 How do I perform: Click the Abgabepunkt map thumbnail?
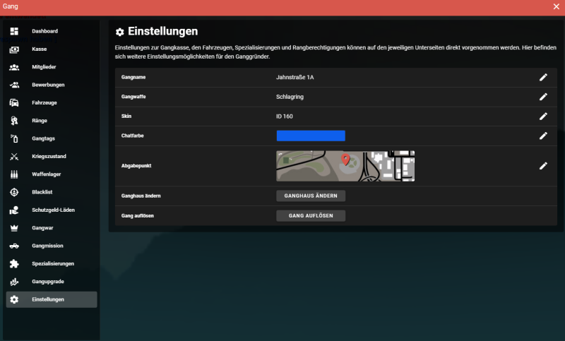coord(345,166)
